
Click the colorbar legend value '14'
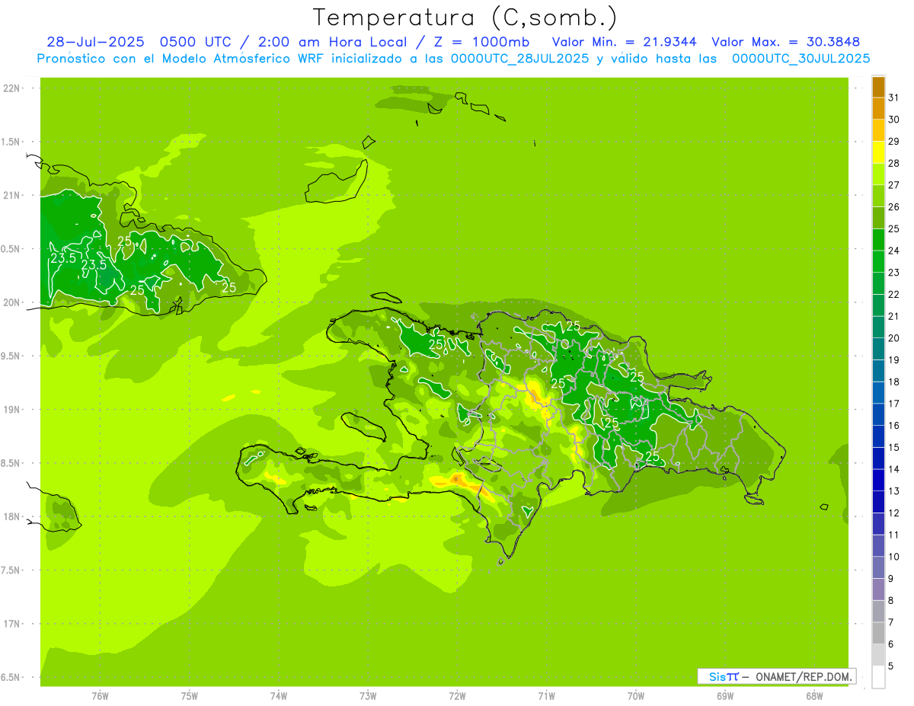893,469
